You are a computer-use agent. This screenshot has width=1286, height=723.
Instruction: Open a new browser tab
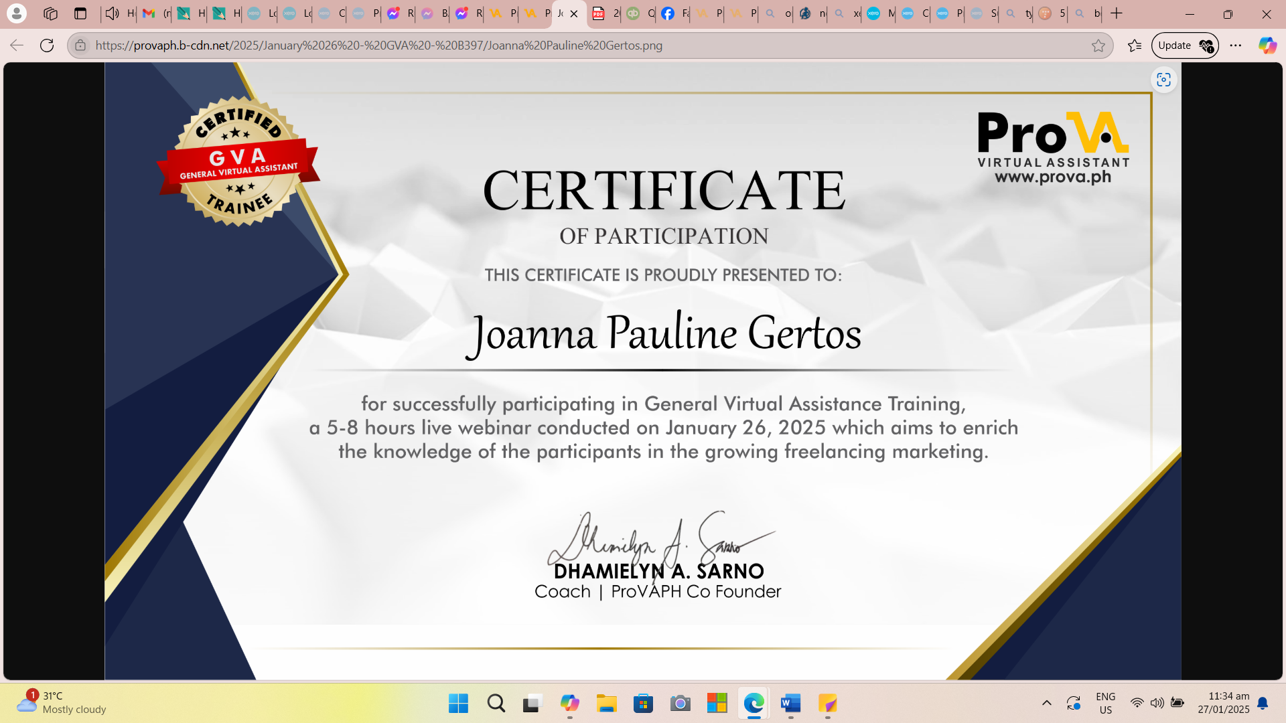(x=1116, y=13)
